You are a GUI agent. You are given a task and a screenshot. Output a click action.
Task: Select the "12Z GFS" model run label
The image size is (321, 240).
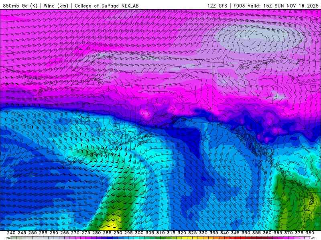click(x=217, y=6)
